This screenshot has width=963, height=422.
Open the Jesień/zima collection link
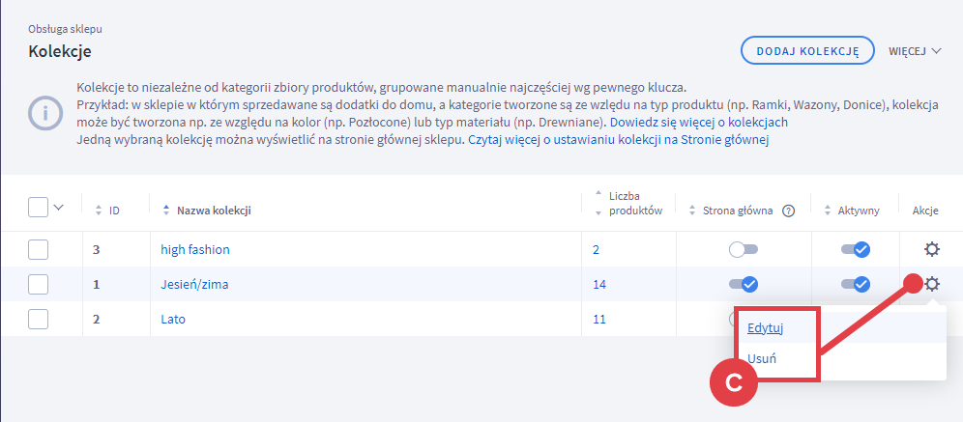pos(194,284)
